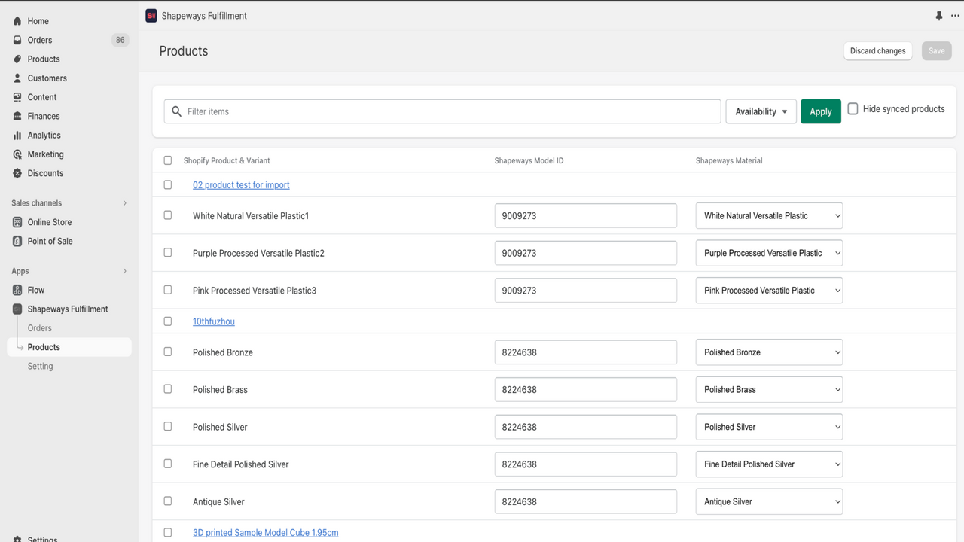Image resolution: width=964 pixels, height=542 pixels.
Task: Open the Setting page of Shapeways Fulfillment
Action: click(39, 366)
